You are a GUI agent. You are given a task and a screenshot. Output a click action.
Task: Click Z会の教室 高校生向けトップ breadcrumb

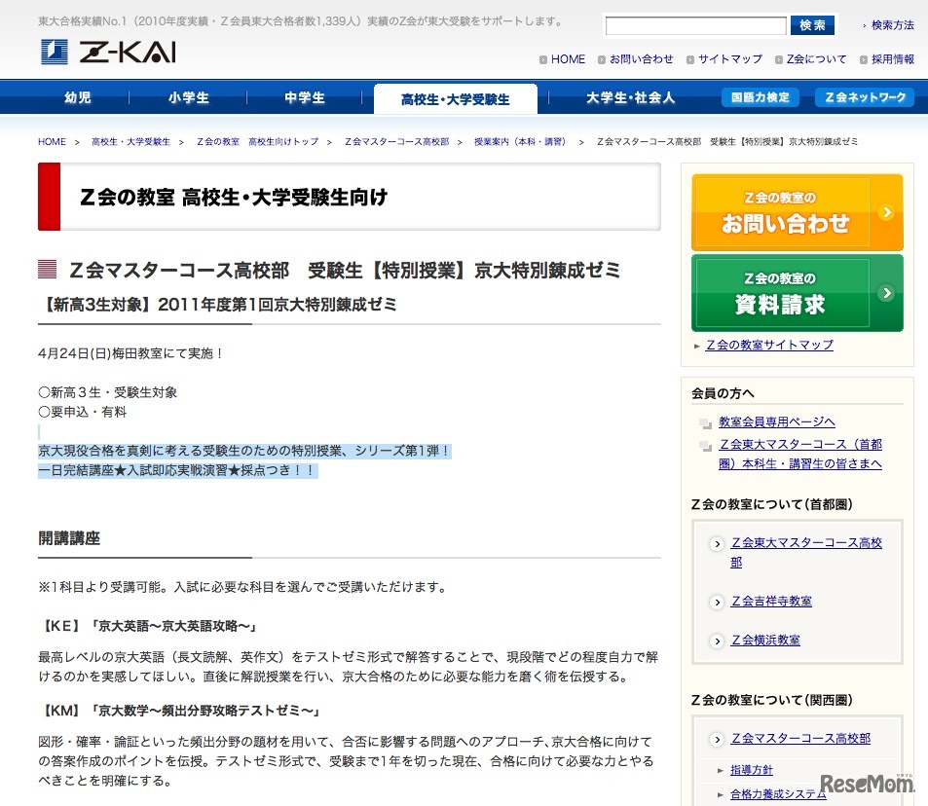257,142
